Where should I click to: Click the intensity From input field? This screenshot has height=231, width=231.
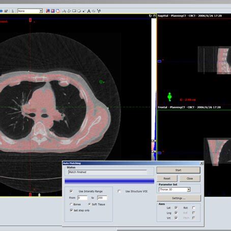point(82,198)
